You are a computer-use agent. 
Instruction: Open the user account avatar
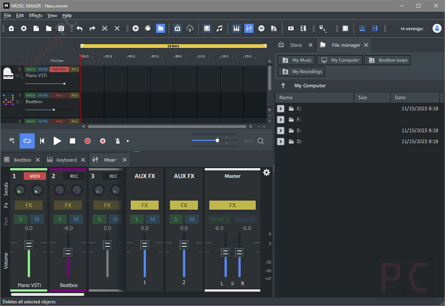click(437, 28)
